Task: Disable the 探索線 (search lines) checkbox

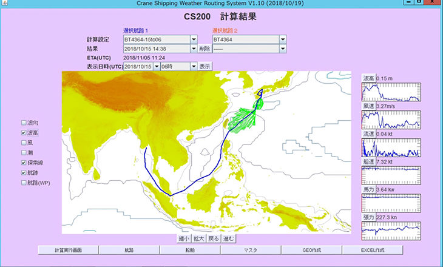Action: click(24, 163)
